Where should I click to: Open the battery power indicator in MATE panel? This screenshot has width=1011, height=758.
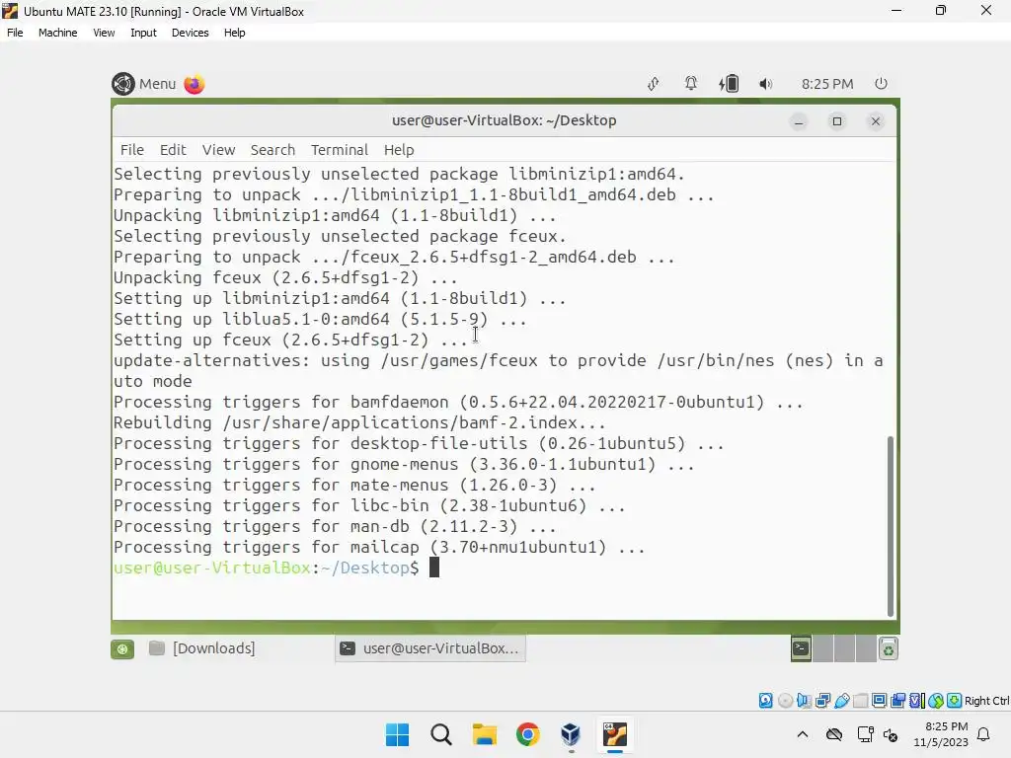(x=729, y=83)
